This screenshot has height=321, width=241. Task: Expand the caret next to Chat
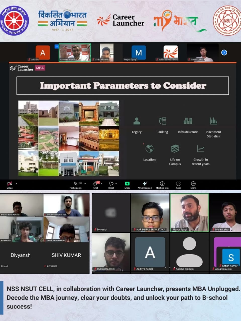pyautogui.click(x=101, y=184)
